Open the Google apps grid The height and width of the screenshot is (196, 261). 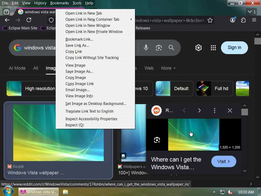(x=213, y=48)
